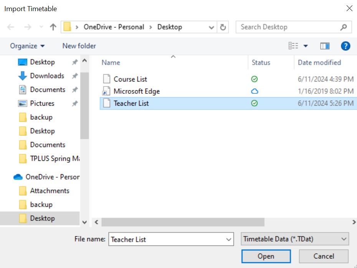Viewport: 357px width, 268px height.
Task: Click the Downloads icon in the sidebar
Action: (23, 76)
